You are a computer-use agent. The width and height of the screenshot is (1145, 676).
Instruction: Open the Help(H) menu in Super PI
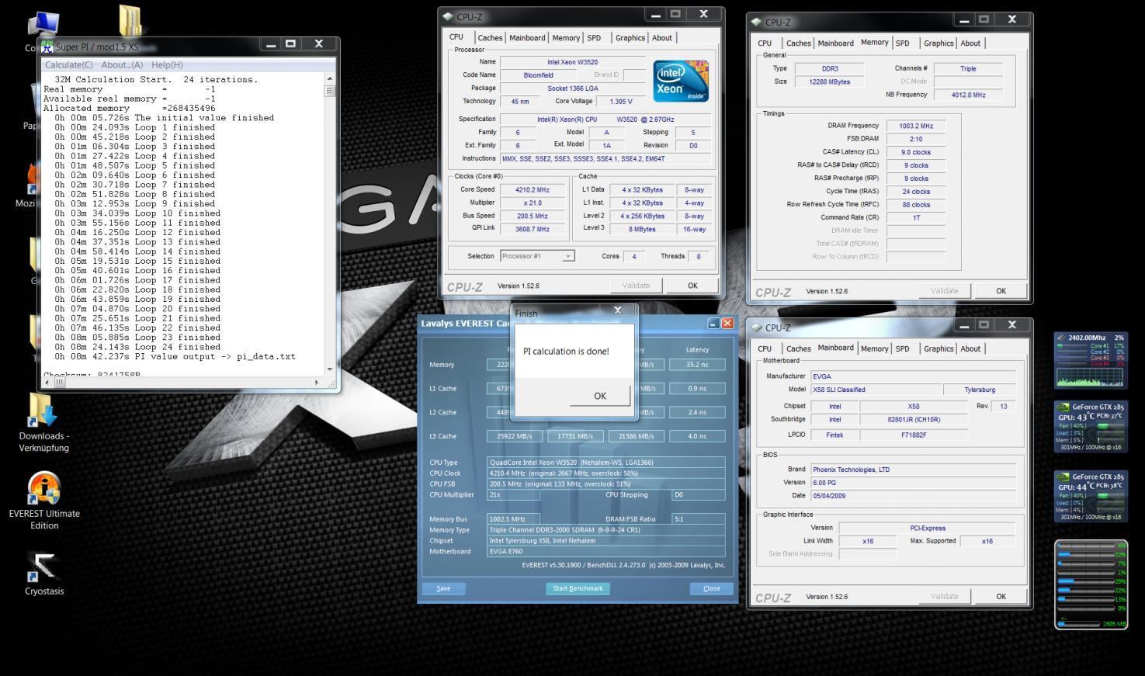(x=167, y=65)
